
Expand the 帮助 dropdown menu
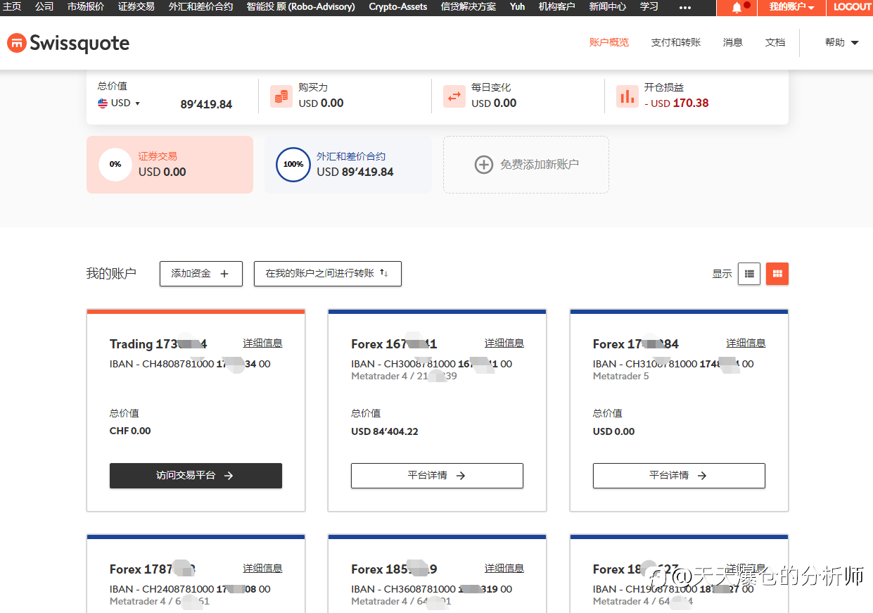point(841,42)
